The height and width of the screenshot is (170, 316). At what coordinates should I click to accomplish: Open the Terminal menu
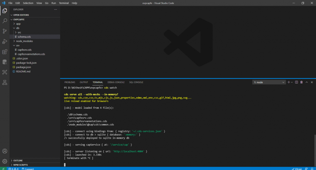tap(64, 3)
